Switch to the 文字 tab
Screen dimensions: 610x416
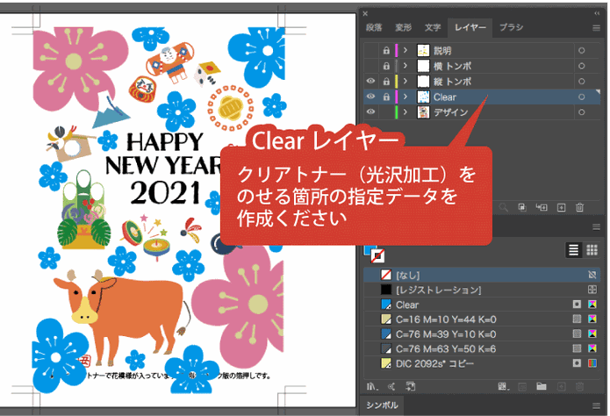click(x=433, y=27)
